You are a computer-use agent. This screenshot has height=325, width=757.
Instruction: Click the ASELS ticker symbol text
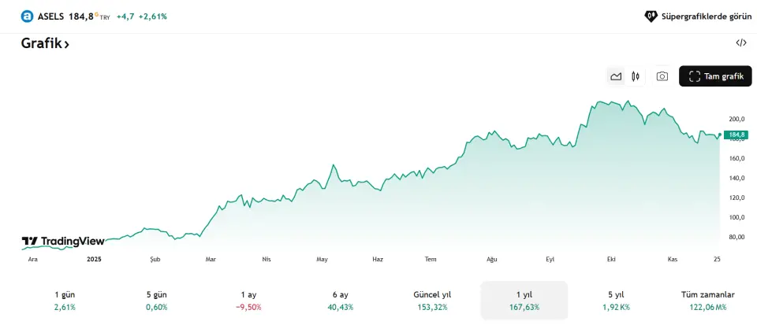tap(50, 16)
